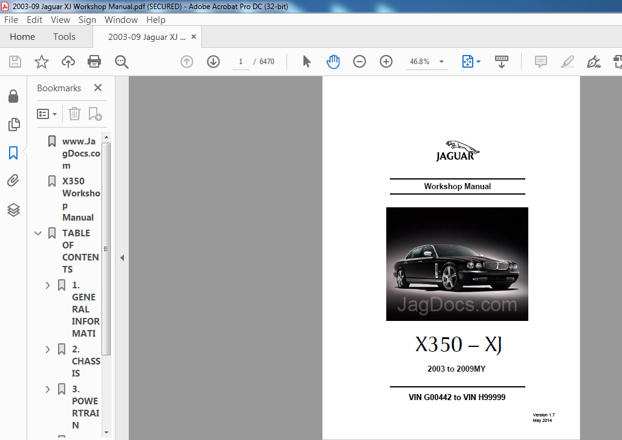Close the Bookmarks pane
Viewport: 622px width, 440px height.
[x=98, y=88]
